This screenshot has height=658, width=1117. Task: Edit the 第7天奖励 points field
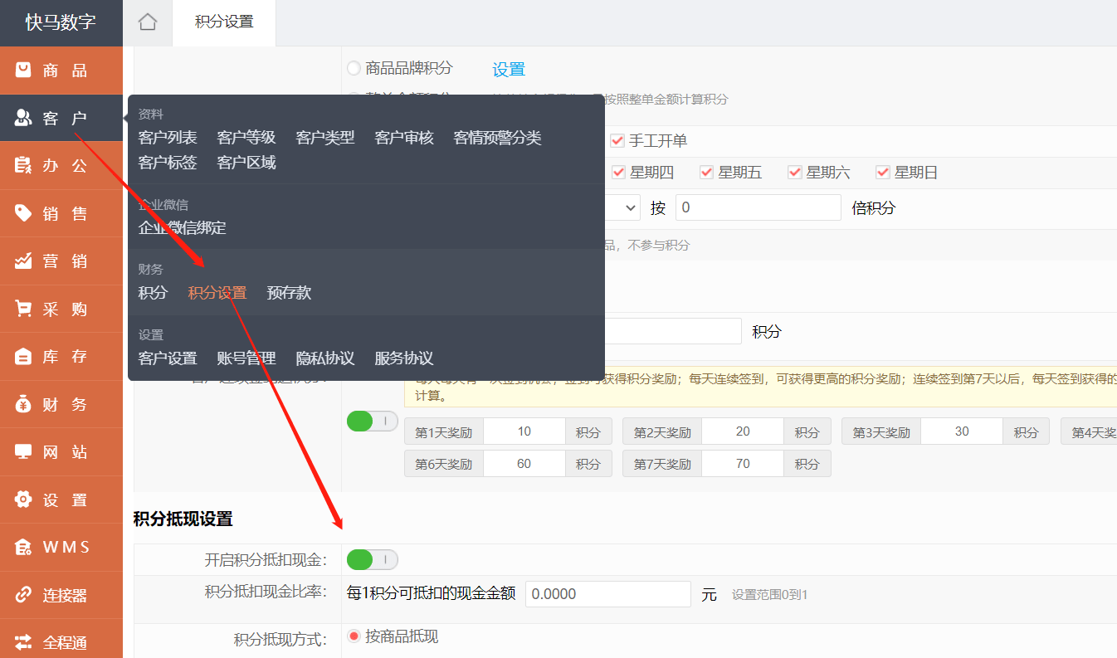click(743, 464)
